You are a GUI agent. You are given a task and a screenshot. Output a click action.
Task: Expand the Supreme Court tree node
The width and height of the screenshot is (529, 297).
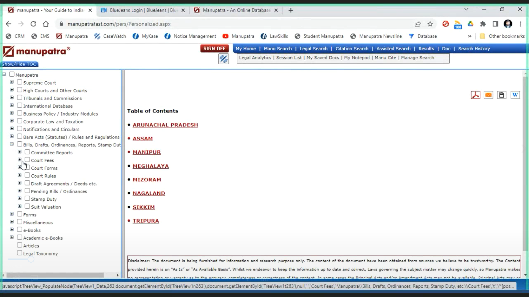(12, 82)
